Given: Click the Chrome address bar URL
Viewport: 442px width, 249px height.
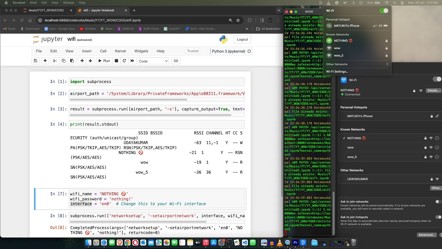Looking at the screenshot, I should tap(93, 20).
